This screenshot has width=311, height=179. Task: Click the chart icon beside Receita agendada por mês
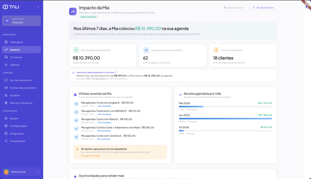click(180, 95)
